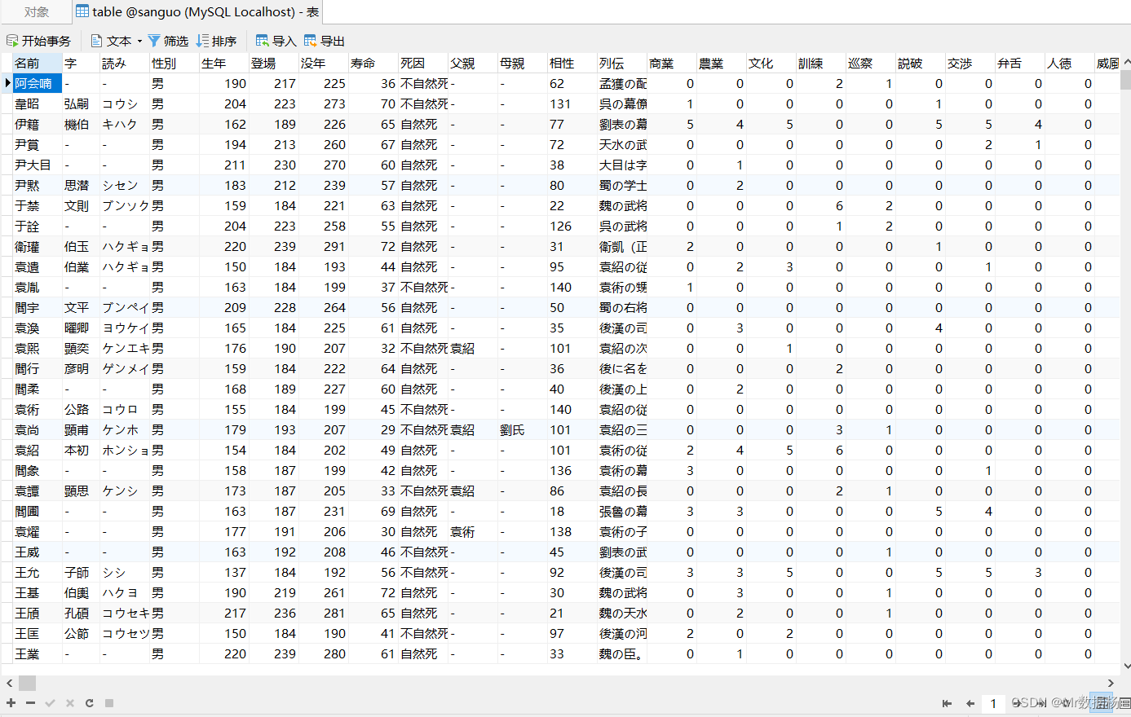The height and width of the screenshot is (717, 1131).
Task: Click the 読み column header
Action: tap(125, 63)
